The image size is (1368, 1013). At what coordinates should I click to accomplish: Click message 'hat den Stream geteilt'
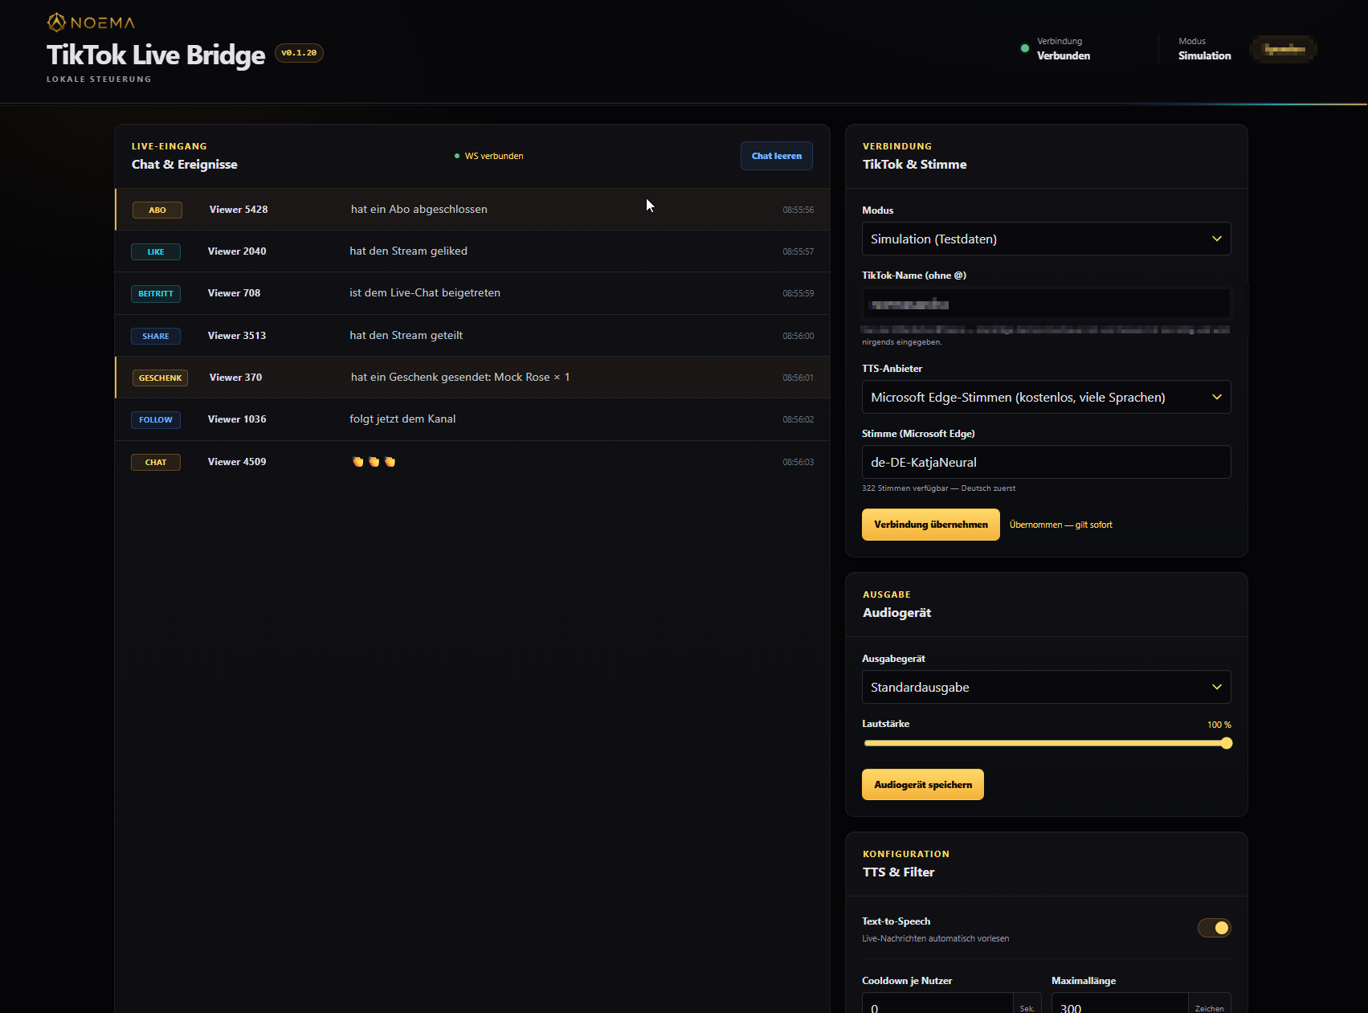point(406,336)
